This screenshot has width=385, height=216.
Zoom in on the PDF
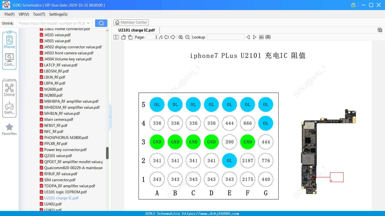click(181, 37)
